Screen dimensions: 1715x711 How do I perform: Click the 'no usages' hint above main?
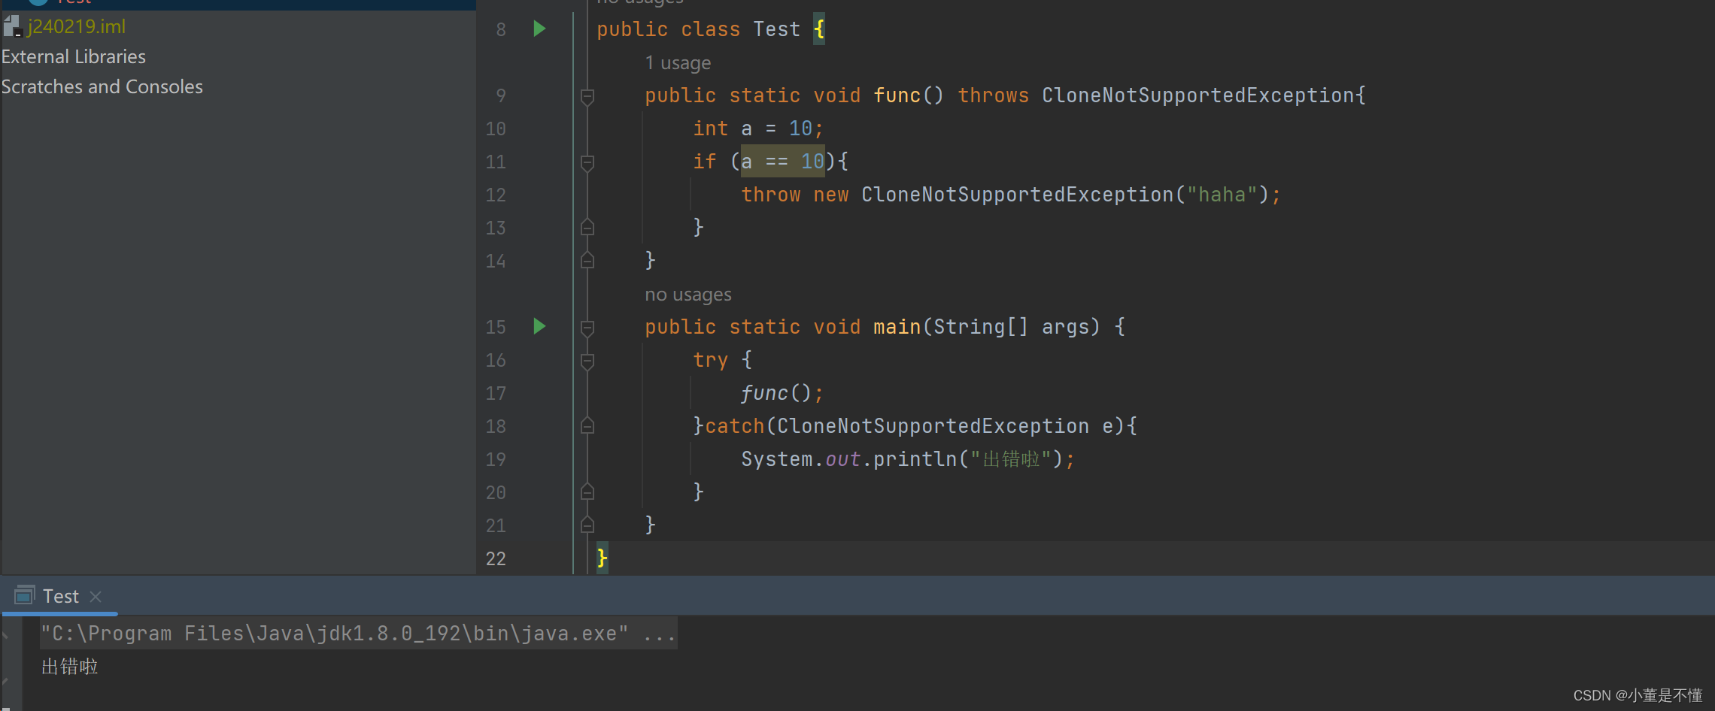coord(688,295)
